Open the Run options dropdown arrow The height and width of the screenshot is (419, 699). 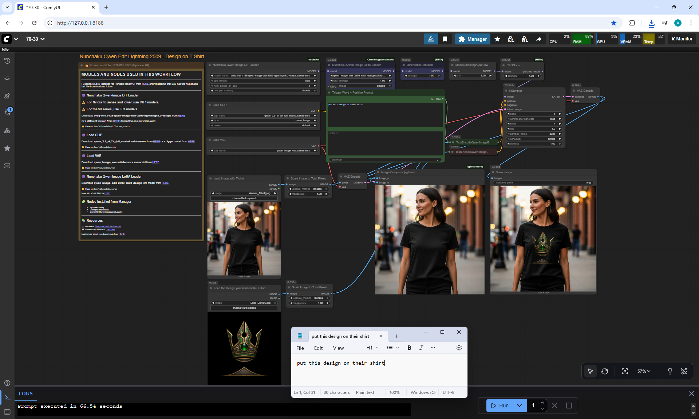pyautogui.click(x=520, y=406)
